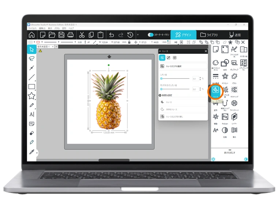Image resolution: width=278 pixels, height=208 pixels.
Task: Select the Eyedropper tool
Action: 32,152
